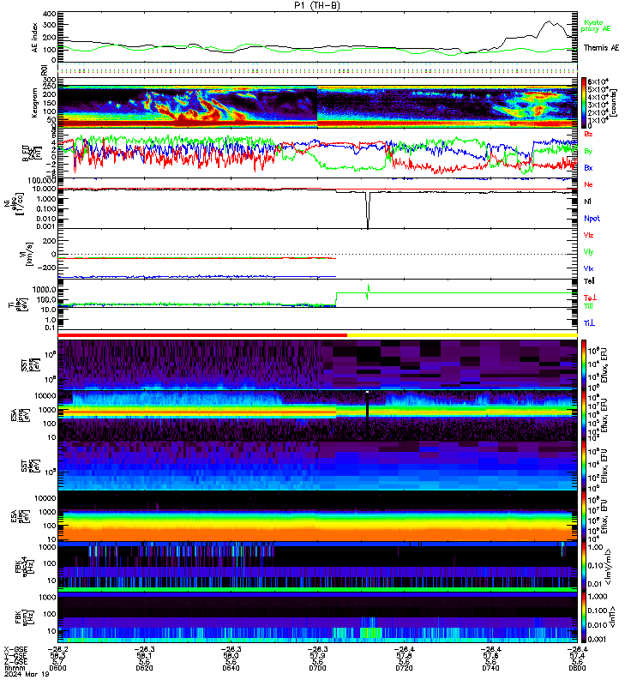Viewport: 643px width, 686px height.
Task: Click the plot title P1 (TH-B)
Action: [x=316, y=5]
